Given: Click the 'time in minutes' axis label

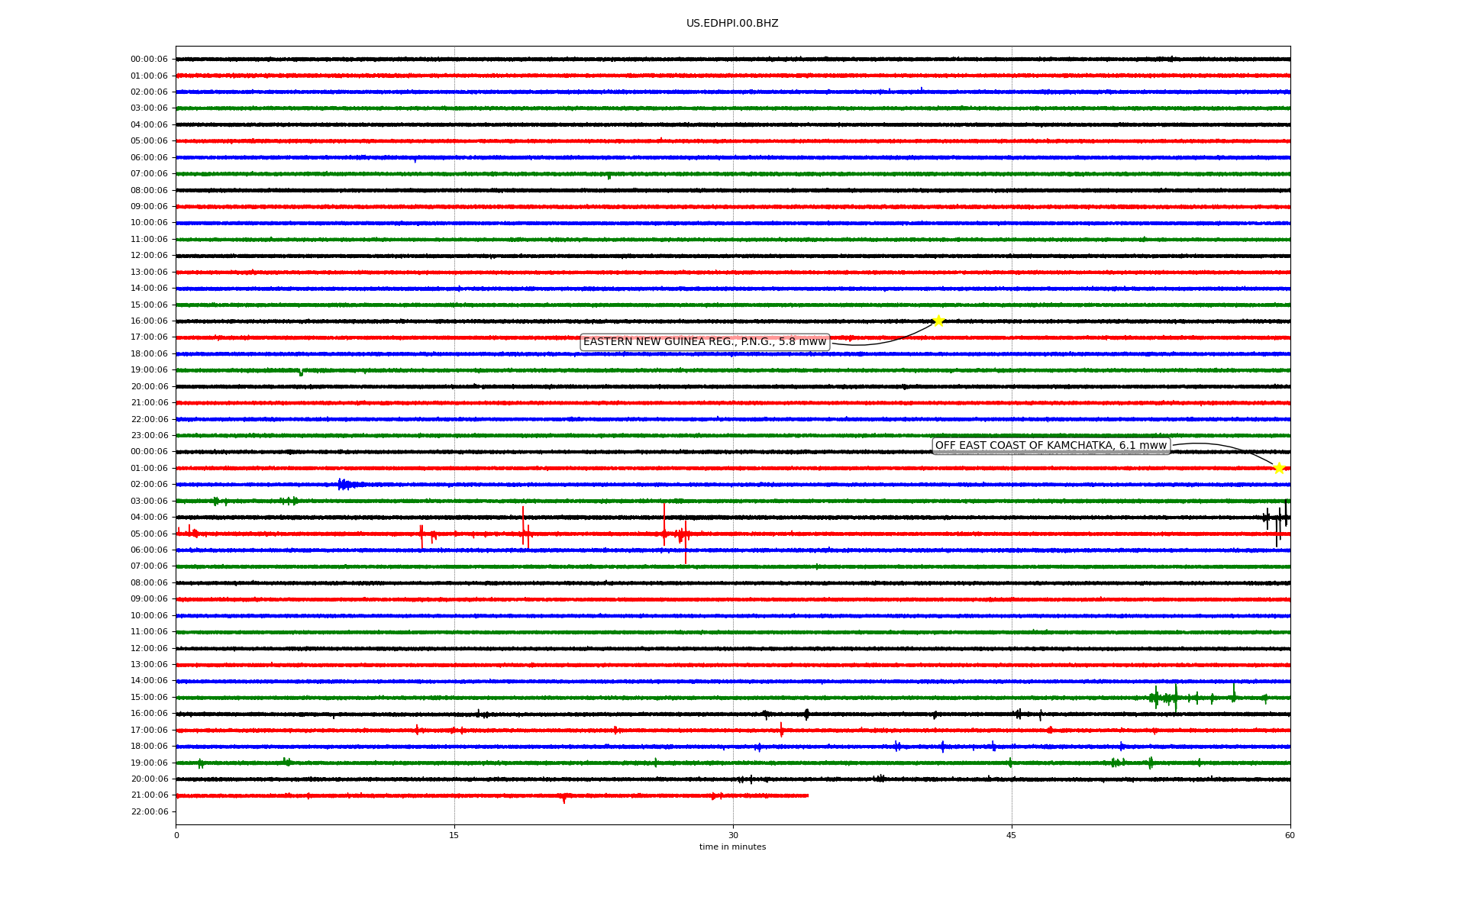Looking at the screenshot, I should [x=732, y=847].
